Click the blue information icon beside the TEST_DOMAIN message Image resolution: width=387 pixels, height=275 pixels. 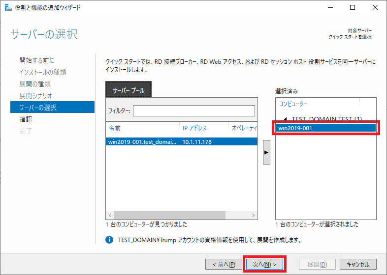(x=109, y=240)
